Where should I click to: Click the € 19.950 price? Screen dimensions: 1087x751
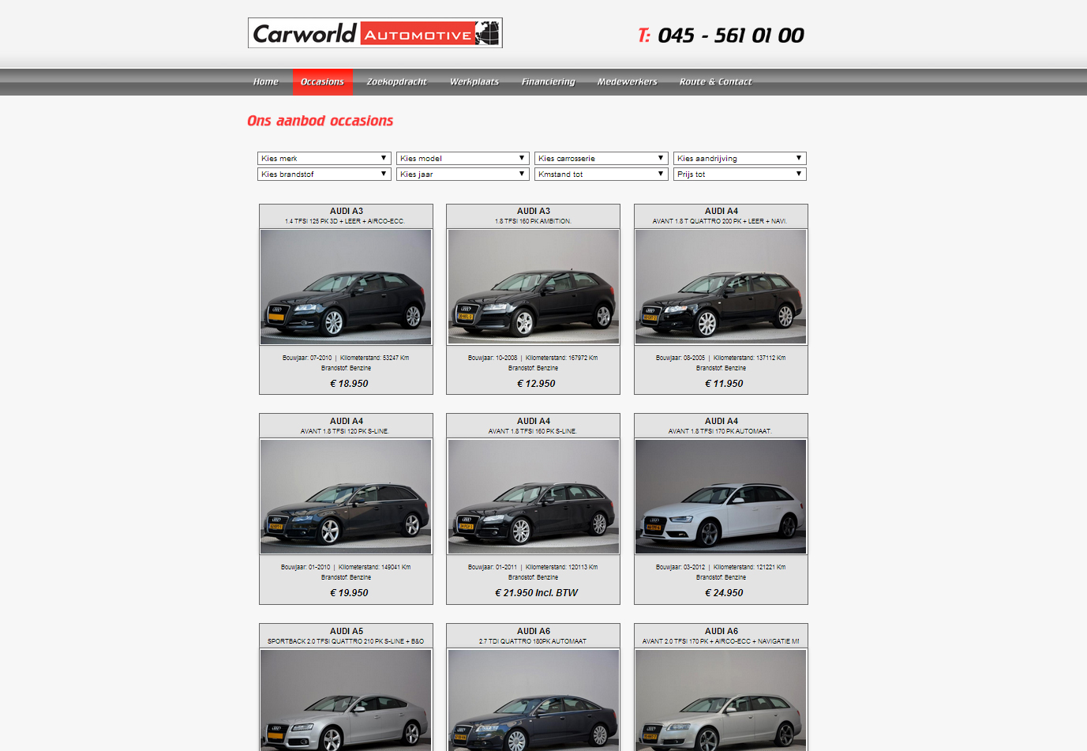click(x=349, y=593)
